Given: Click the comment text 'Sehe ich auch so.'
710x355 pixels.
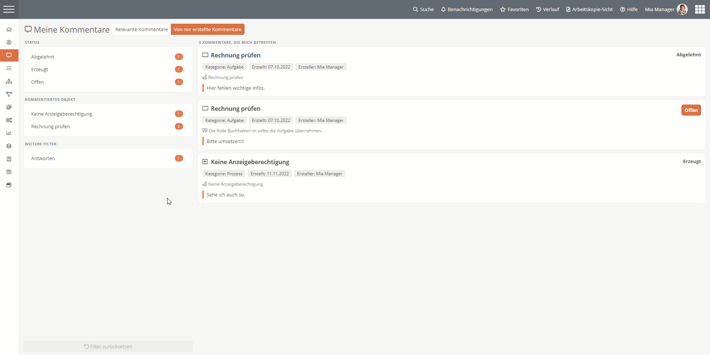Looking at the screenshot, I should pyautogui.click(x=226, y=195).
